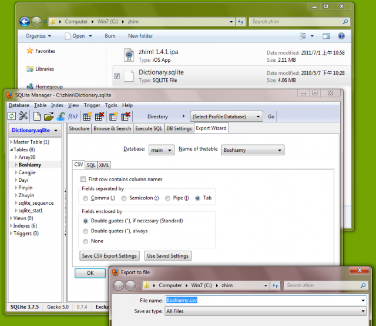Open the Name of the table Boshiamy dropdown
This screenshot has width=376, height=326.
pyautogui.click(x=253, y=150)
